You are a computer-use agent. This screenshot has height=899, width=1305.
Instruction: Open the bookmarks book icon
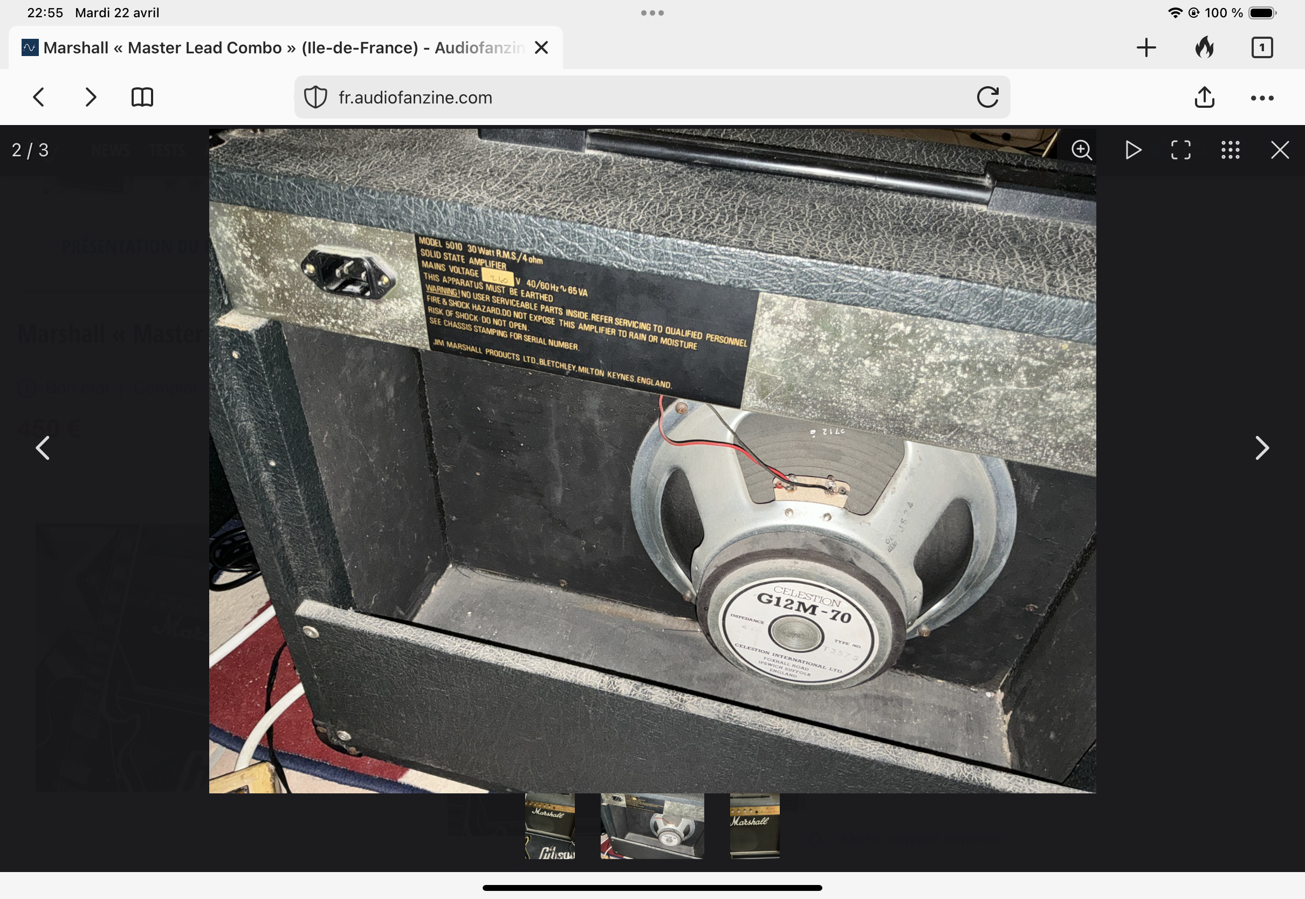click(x=142, y=98)
